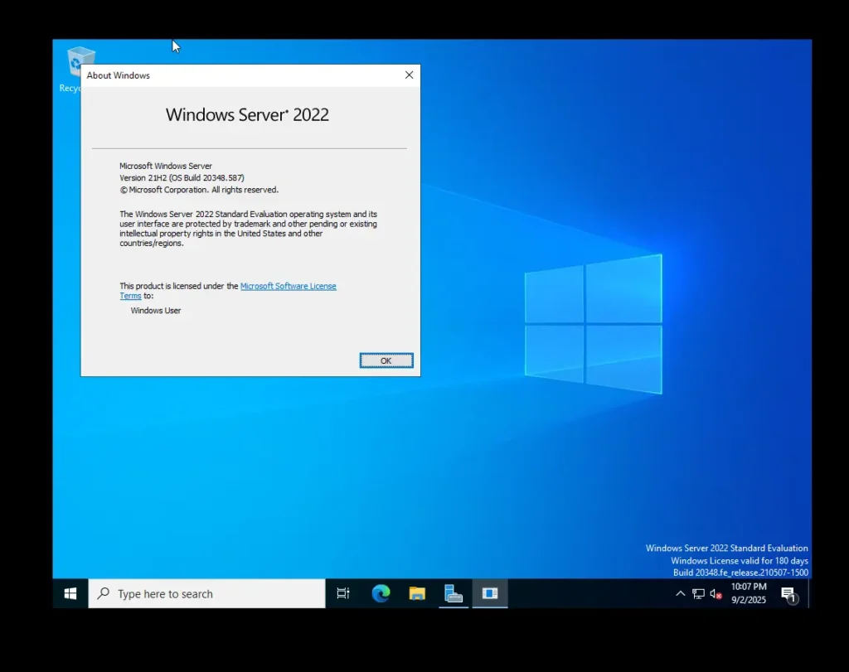Click the About Windows title bar text
This screenshot has width=849, height=672.
(x=118, y=75)
